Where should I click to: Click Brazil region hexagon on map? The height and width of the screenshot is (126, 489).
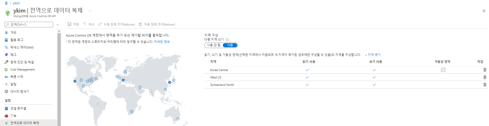tap(98, 104)
